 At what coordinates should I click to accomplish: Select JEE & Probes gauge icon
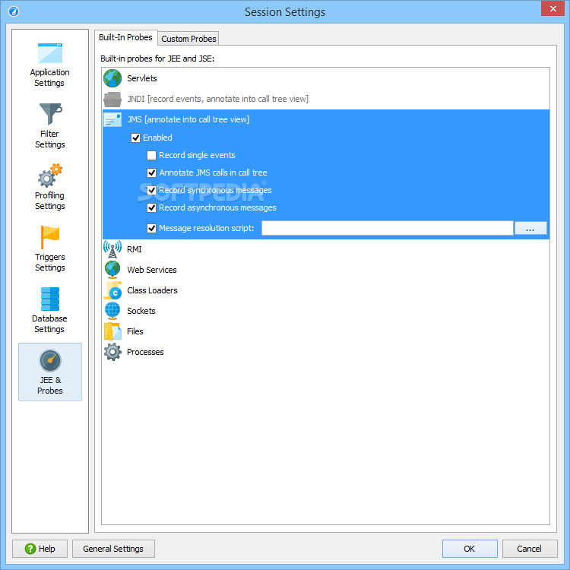click(50, 360)
